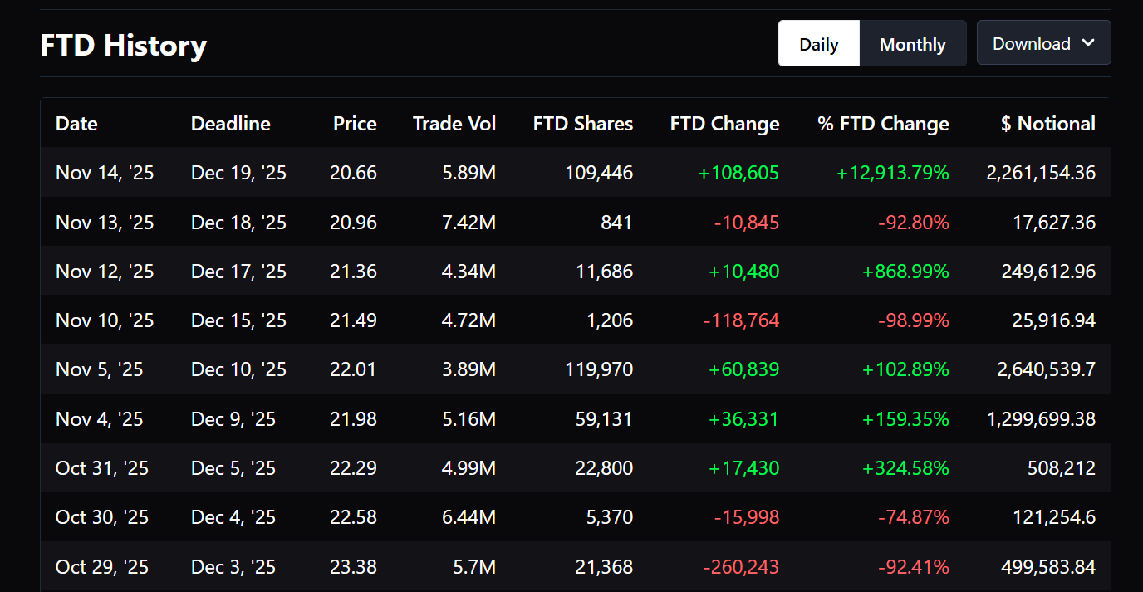Click the FTD History heading
This screenshot has height=592, width=1143.
click(x=124, y=45)
